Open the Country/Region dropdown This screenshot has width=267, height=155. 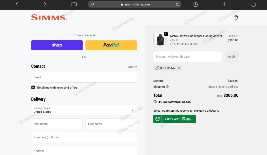84,110
